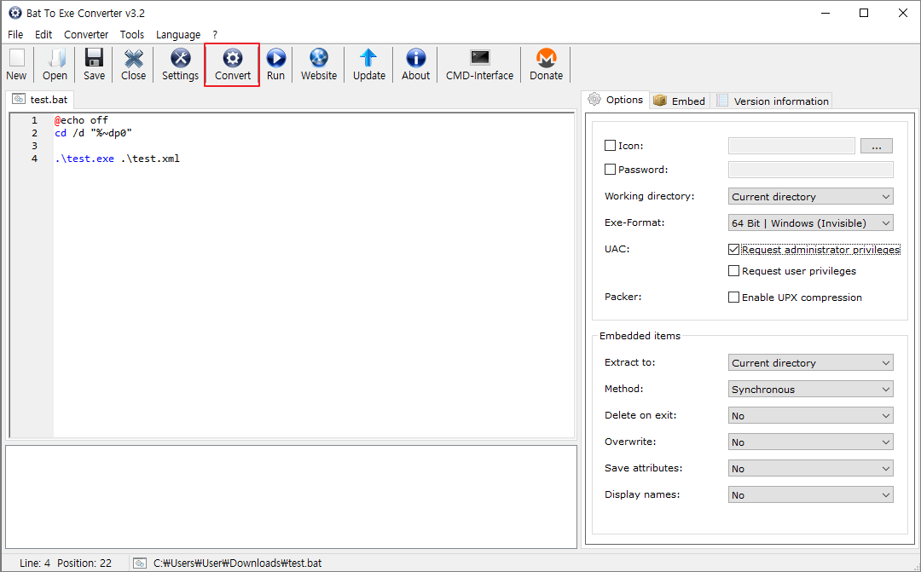Click the 'Position: 22' status text
This screenshot has width=921, height=572.
point(84,563)
